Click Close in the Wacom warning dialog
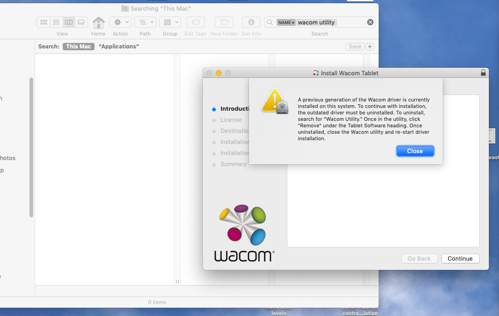This screenshot has height=316, width=499. pyautogui.click(x=415, y=151)
